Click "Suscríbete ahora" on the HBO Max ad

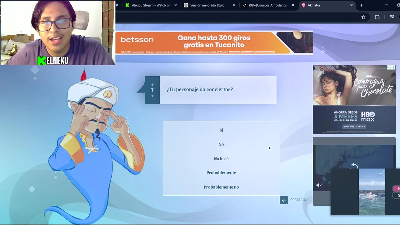tap(354, 127)
